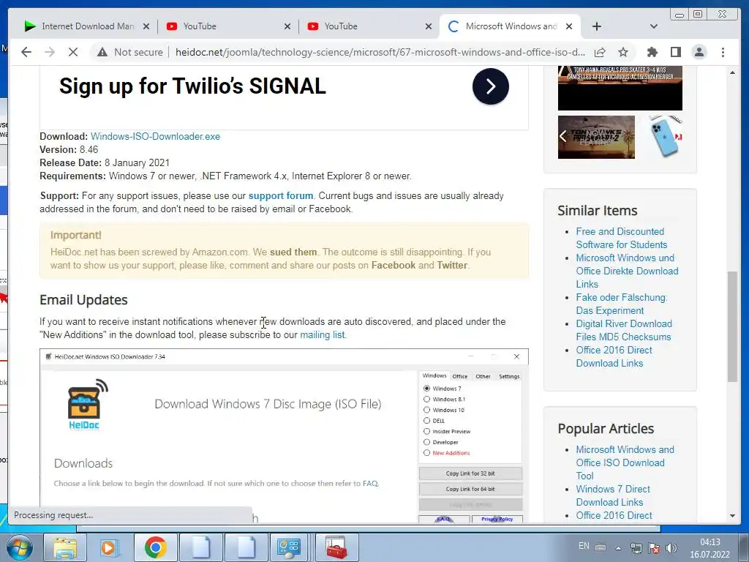Close the second YouTube tab
This screenshot has height=562, width=749.
tap(429, 27)
